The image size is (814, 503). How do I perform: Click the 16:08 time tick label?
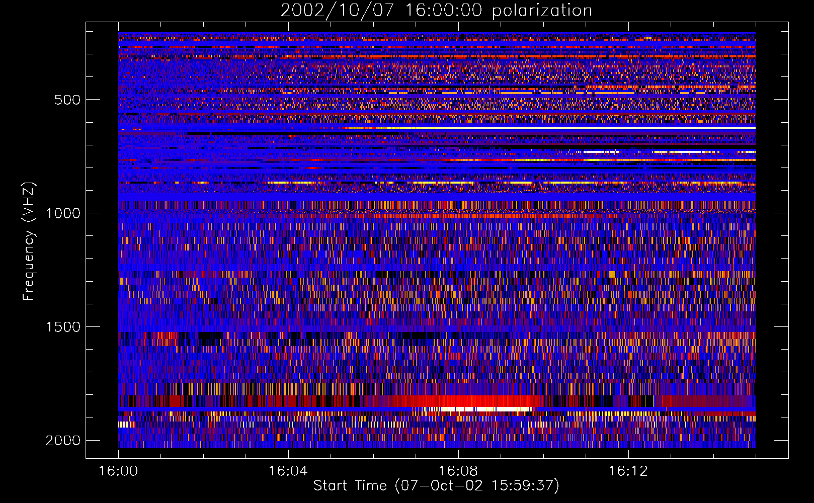click(458, 471)
